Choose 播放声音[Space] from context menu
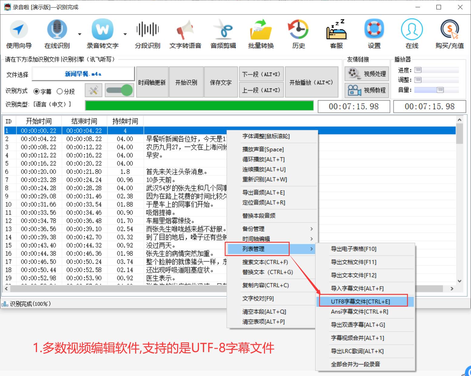 pos(272,149)
